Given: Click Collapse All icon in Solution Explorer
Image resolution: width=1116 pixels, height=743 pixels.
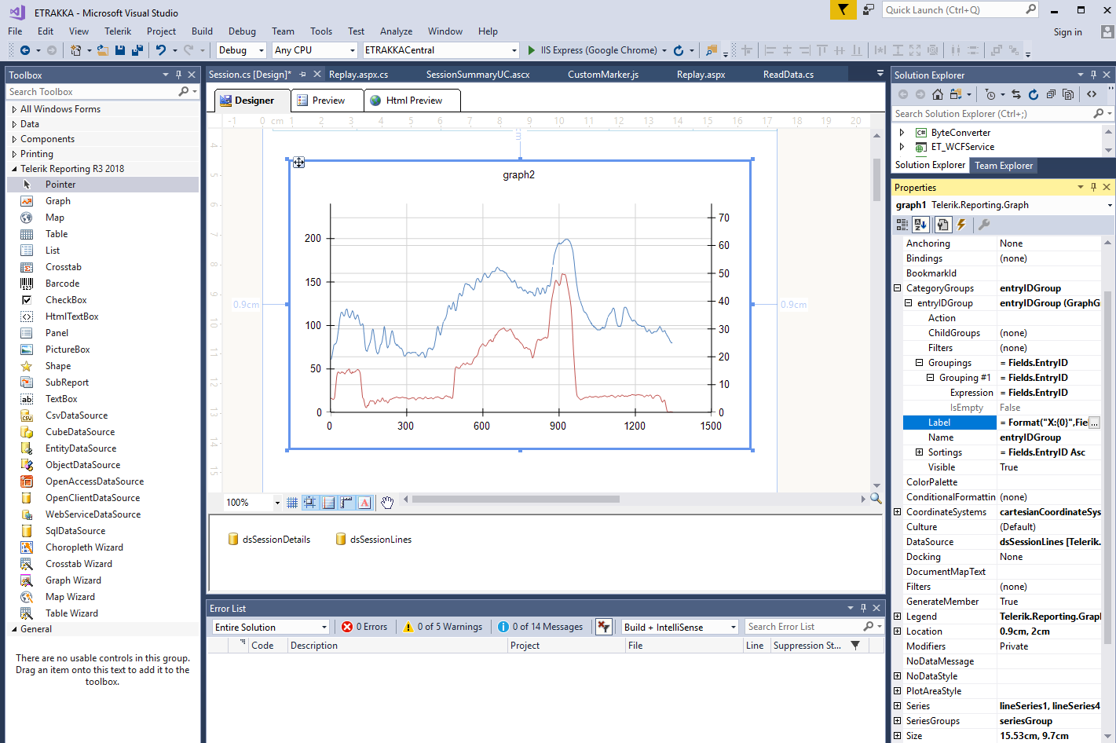Looking at the screenshot, I should point(1051,94).
